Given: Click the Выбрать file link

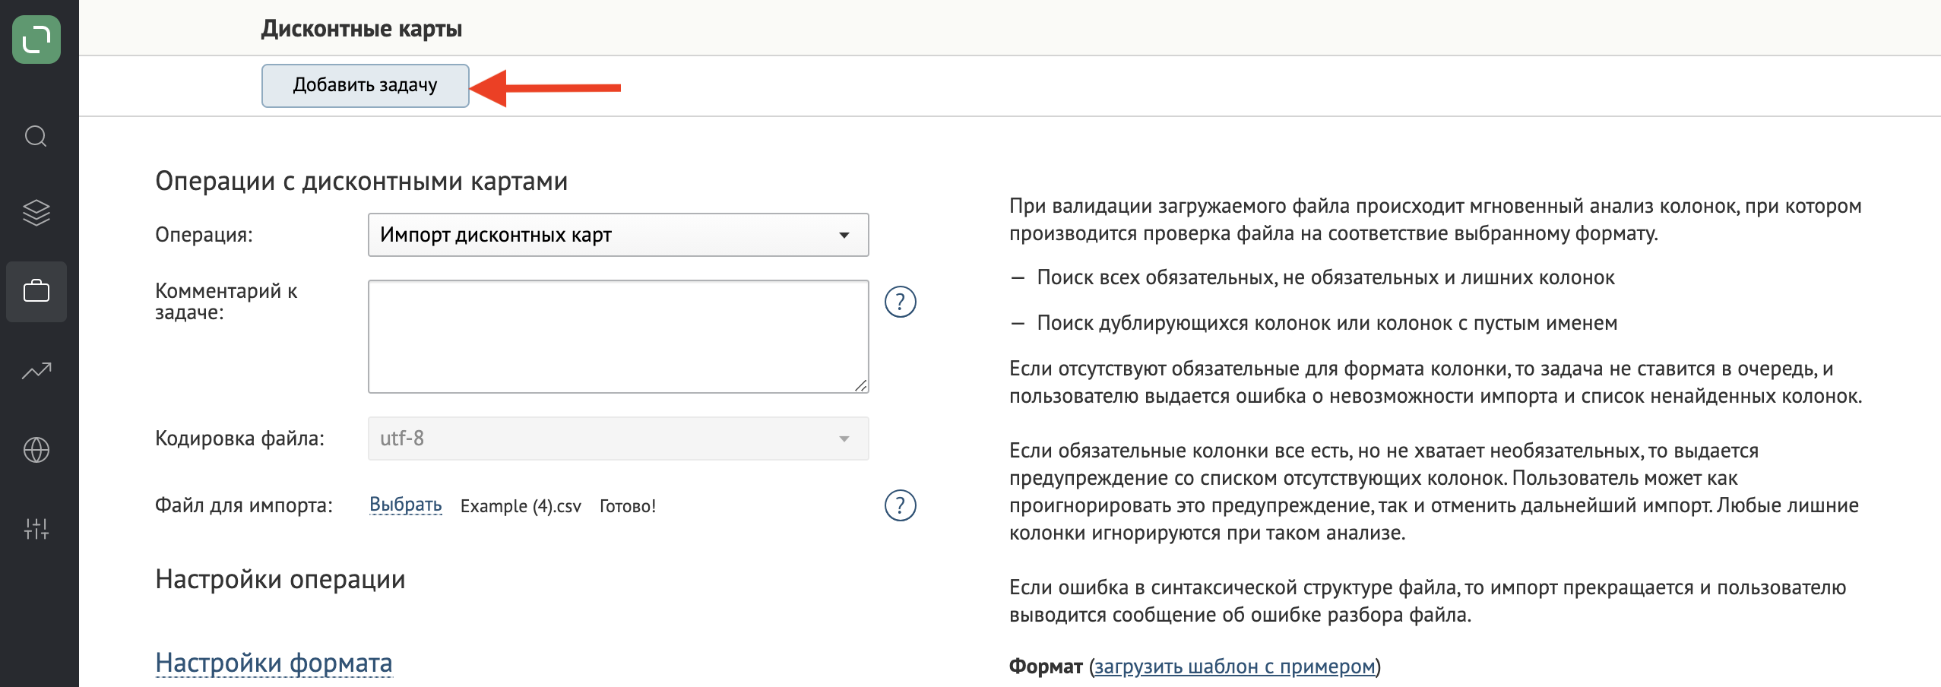Looking at the screenshot, I should point(406,505).
